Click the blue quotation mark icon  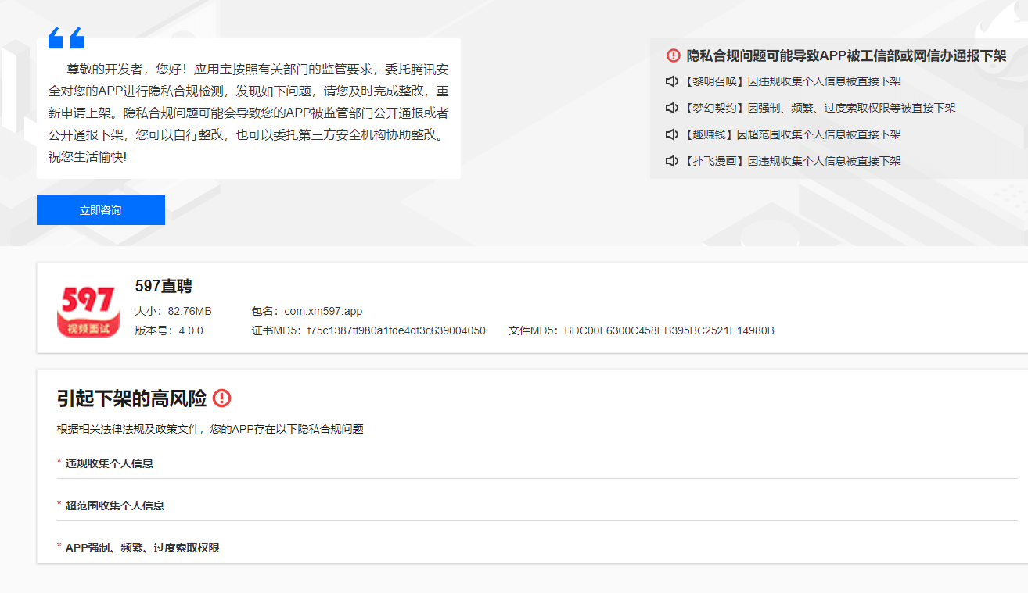[x=66, y=38]
